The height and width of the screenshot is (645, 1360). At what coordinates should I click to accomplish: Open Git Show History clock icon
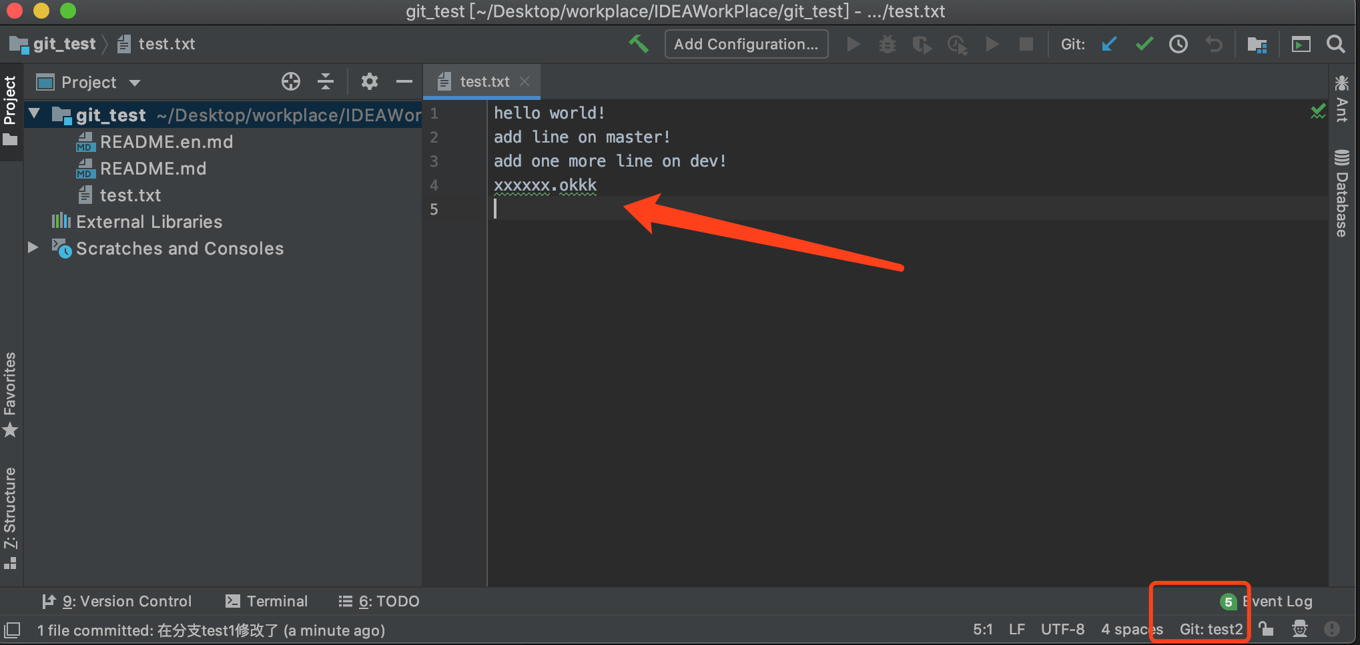click(x=1178, y=44)
